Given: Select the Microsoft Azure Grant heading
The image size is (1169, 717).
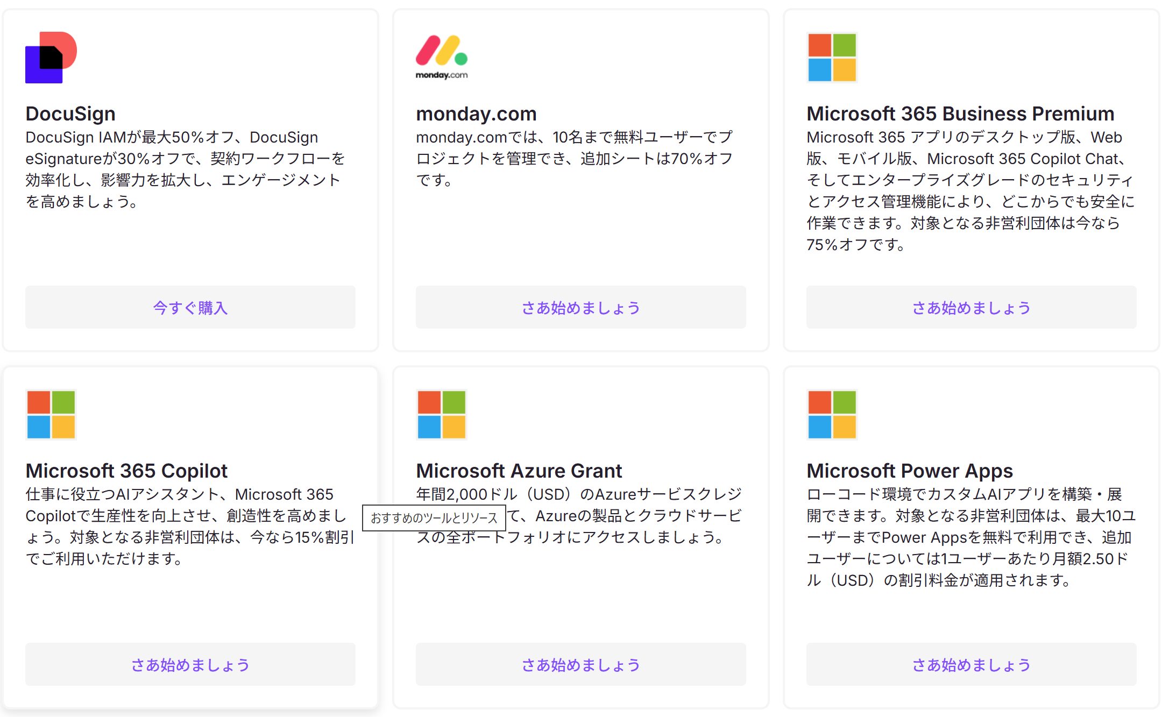Looking at the screenshot, I should pyautogui.click(x=519, y=471).
